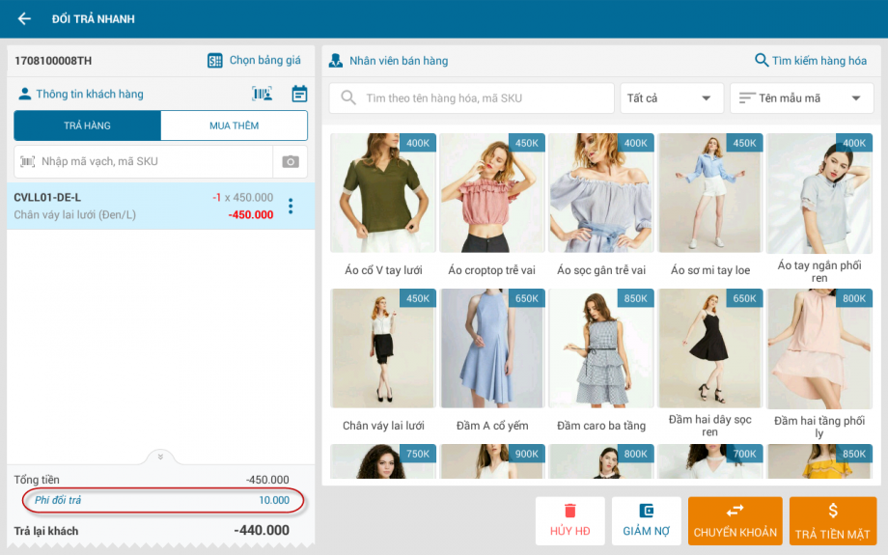
Task: Click the wallet icon in GIẢM NỢ
Action: click(x=646, y=511)
